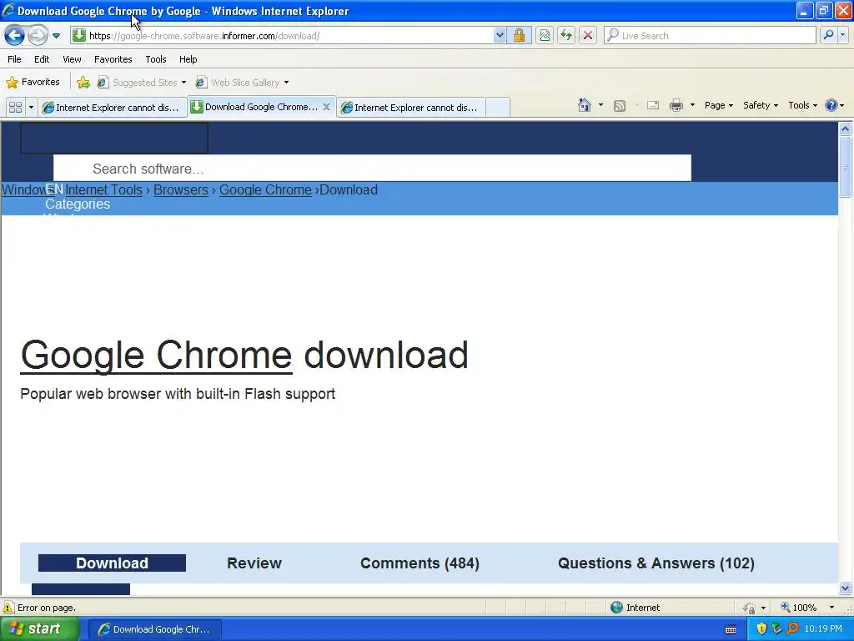
Task: Select the Review page tab
Action: coord(254,563)
